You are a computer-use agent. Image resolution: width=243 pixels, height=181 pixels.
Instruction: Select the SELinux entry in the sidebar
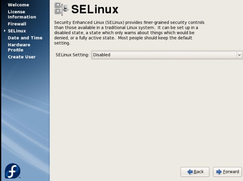point(17,31)
